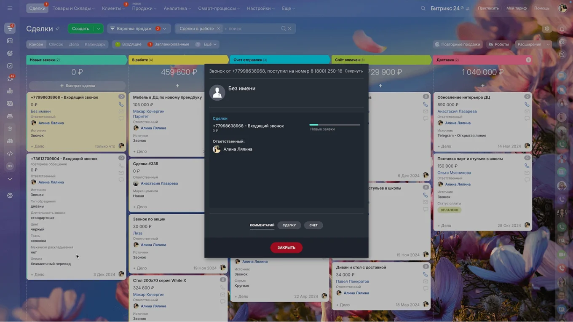
Task: Open the global search magnifier icon
Action: coord(423,8)
